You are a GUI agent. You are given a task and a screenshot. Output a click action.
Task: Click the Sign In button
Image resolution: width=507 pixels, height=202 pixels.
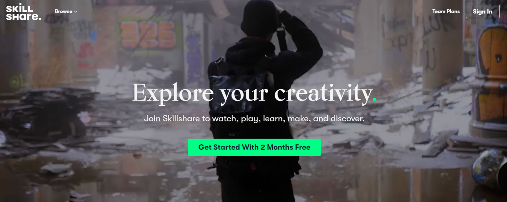(x=483, y=11)
